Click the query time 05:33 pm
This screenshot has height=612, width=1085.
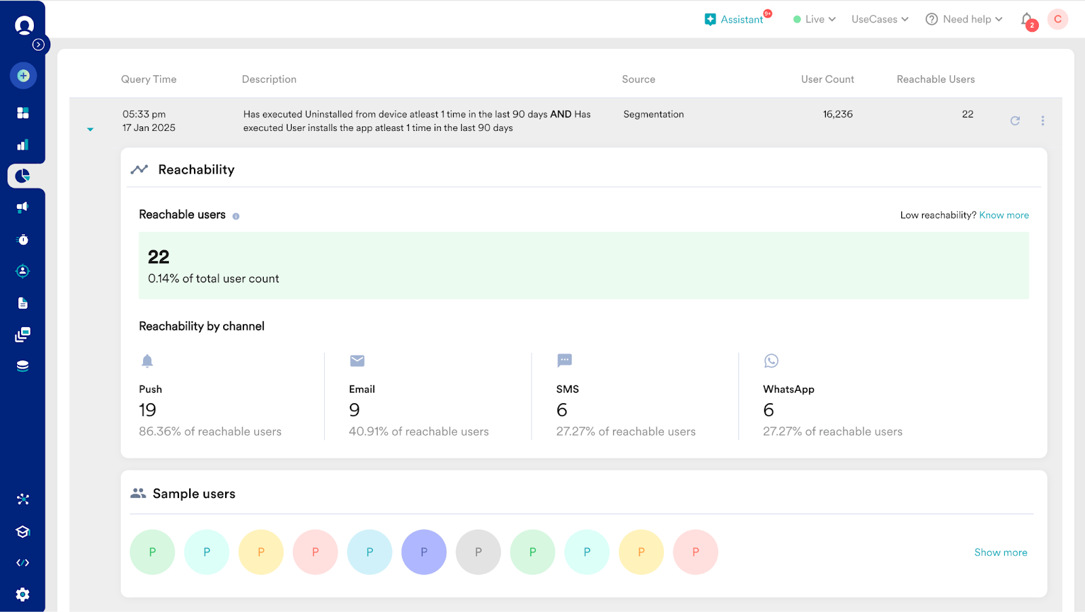coord(144,114)
